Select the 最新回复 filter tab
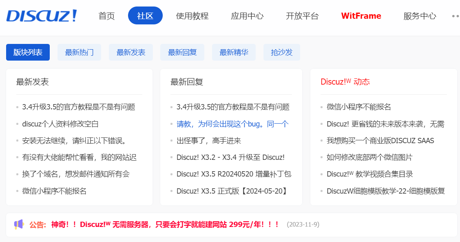460x242 pixels. click(x=182, y=52)
